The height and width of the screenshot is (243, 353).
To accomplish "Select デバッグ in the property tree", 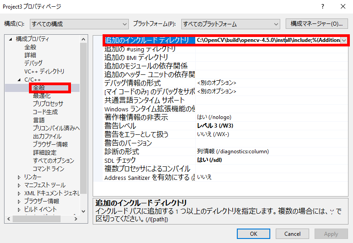I will click(33, 63).
